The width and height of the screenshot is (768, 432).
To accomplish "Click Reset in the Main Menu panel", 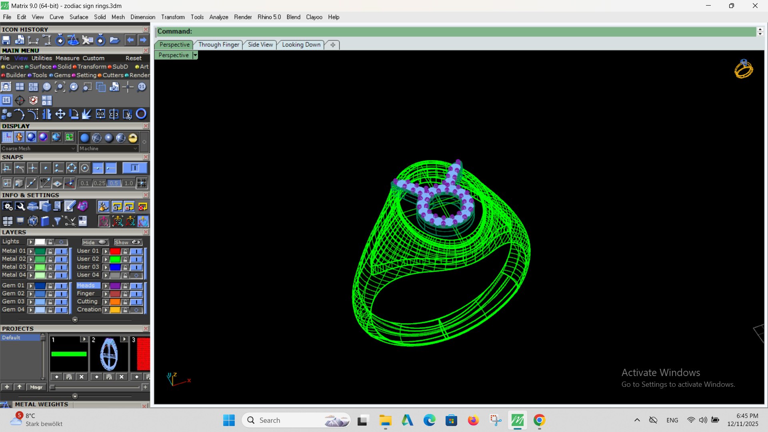I will [x=133, y=58].
